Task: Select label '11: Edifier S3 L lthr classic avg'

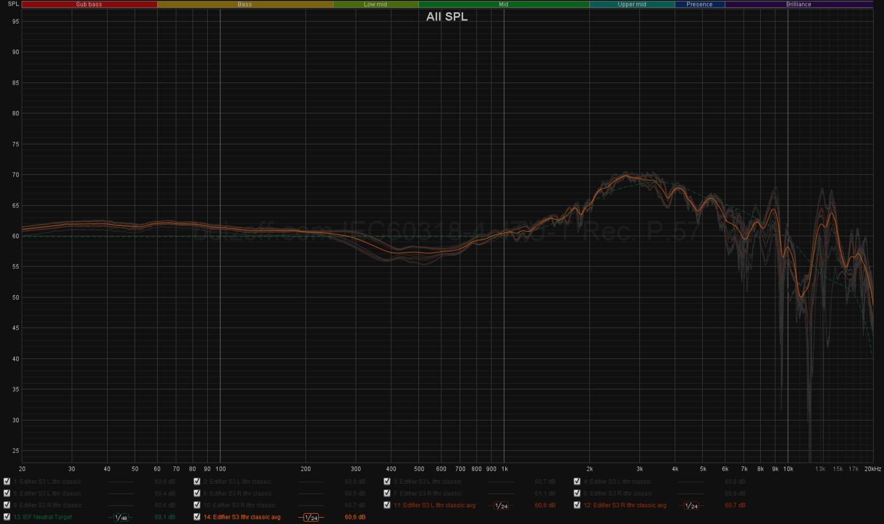Action: (435, 506)
